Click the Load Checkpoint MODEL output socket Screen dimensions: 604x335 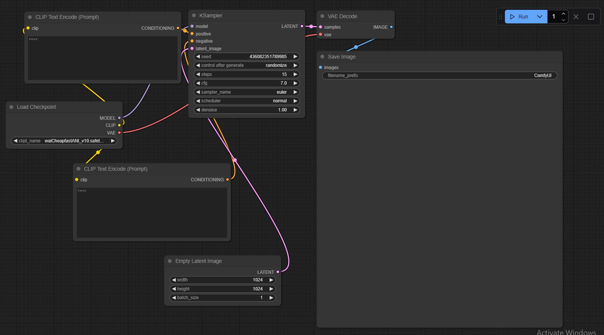119,118
